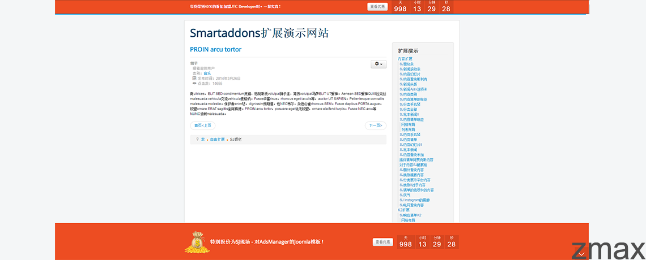Click the Smartaddons扩展演示网站 site title
This screenshot has width=646, height=260.
pos(259,33)
